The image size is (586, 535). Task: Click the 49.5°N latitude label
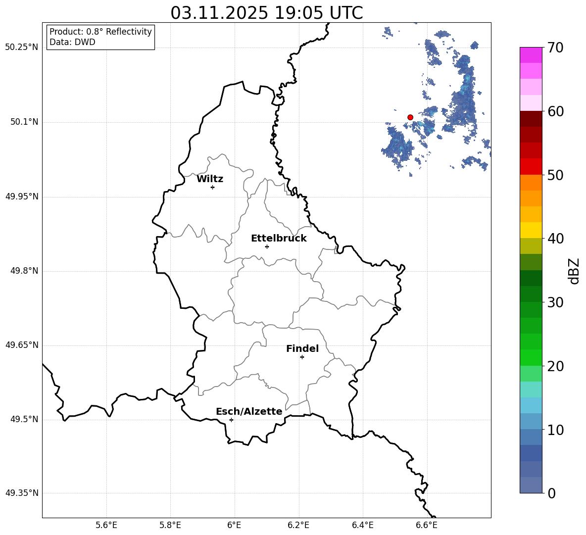25,419
